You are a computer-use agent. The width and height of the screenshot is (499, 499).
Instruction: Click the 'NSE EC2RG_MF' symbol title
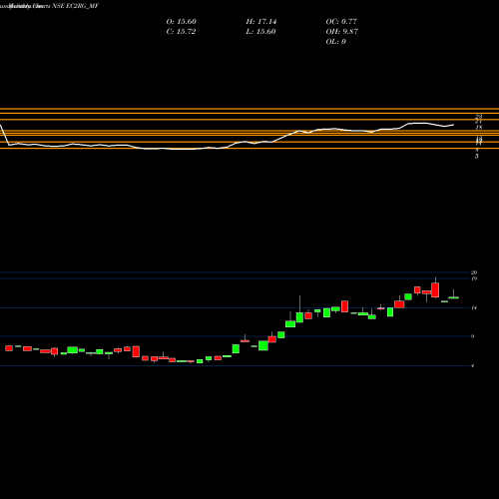76,6
